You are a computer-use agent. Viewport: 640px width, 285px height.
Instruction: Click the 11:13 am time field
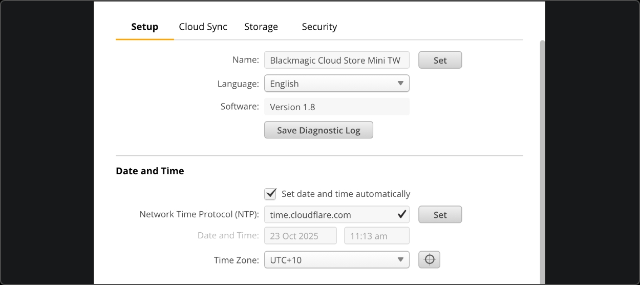click(377, 236)
